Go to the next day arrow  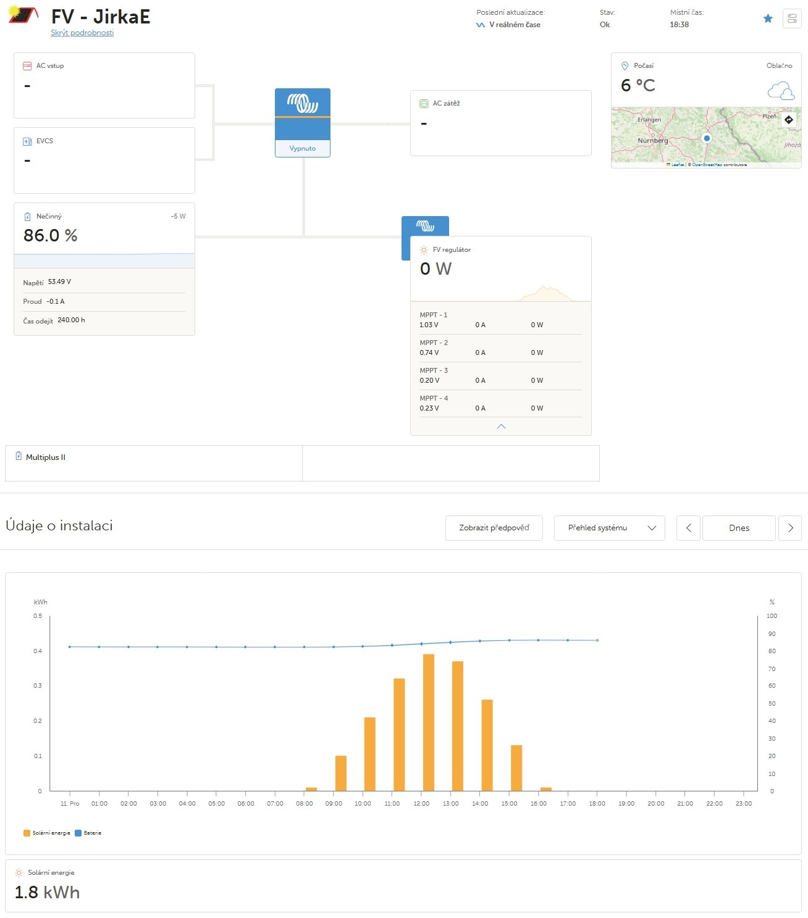click(790, 528)
